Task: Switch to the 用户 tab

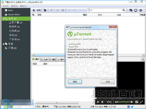Action: click(61, 59)
